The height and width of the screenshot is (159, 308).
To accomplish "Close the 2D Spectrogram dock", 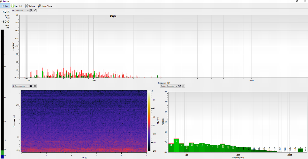I will 35,86.
